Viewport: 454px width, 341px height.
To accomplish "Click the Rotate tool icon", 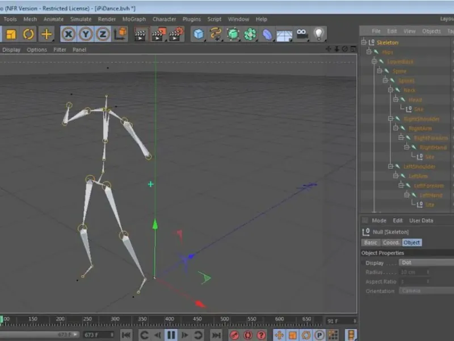I will tap(28, 34).
